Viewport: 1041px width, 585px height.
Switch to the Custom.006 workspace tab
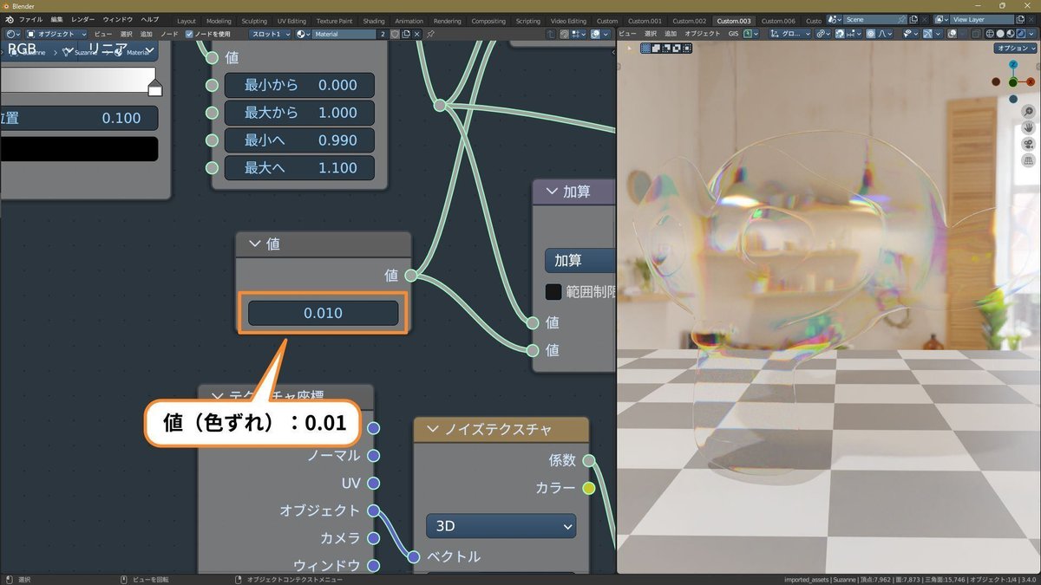click(x=778, y=21)
